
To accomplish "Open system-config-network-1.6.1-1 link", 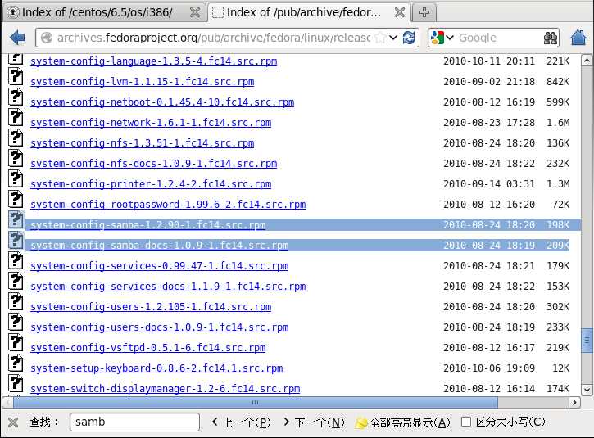I will (x=151, y=123).
